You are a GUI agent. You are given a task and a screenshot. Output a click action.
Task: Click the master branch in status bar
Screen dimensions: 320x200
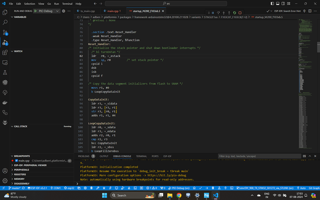tap(14, 188)
